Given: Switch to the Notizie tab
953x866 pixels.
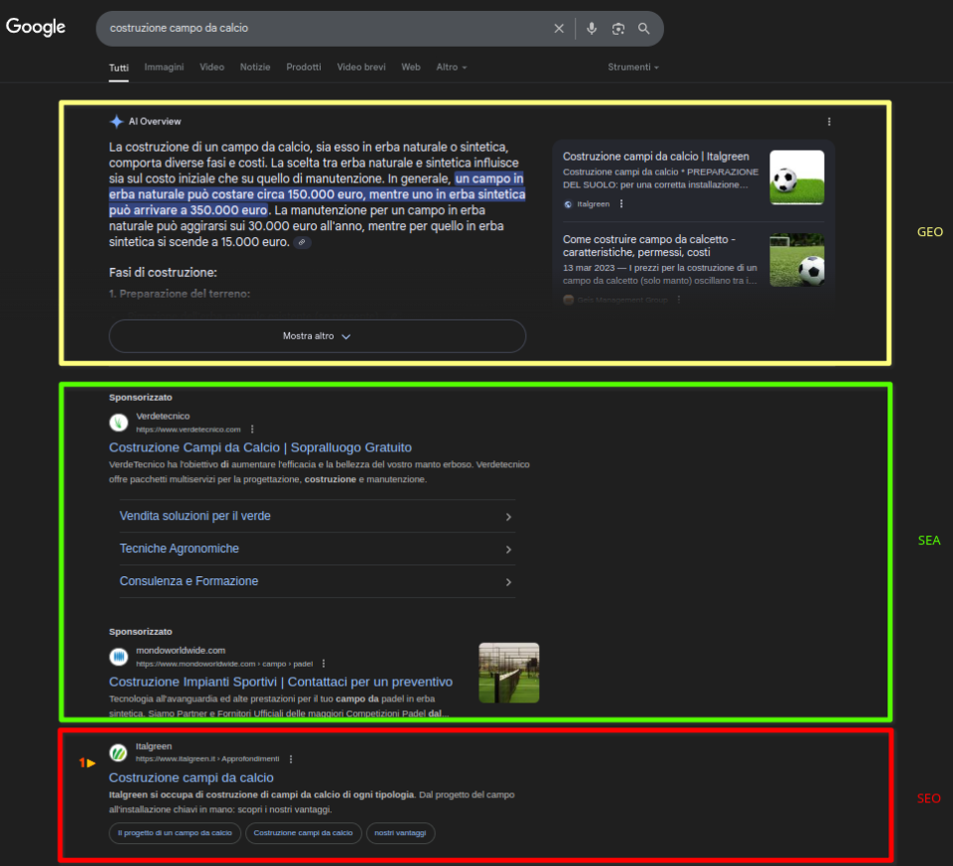Looking at the screenshot, I should (255, 66).
